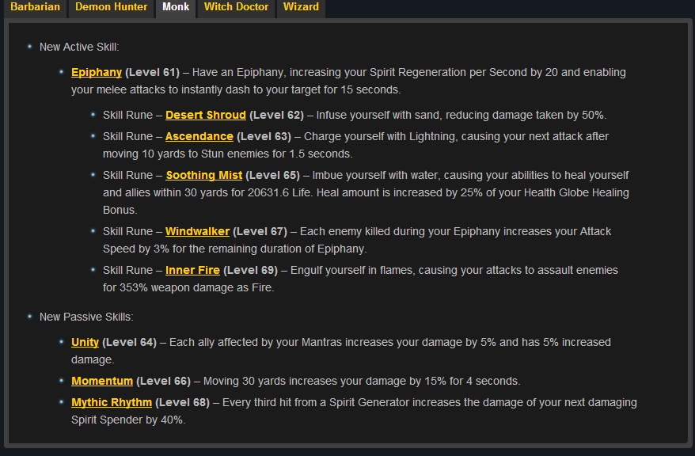Click the bullet beside New Active Skill
This screenshot has width=695, height=456.
[x=30, y=47]
